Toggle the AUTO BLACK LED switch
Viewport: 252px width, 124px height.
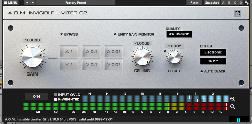[x=201, y=71]
